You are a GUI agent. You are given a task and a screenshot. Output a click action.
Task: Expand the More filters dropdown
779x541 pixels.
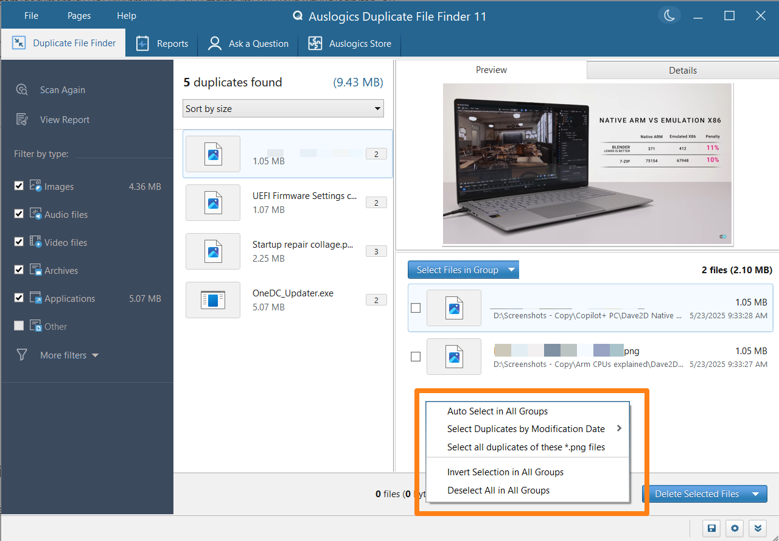pyautogui.click(x=69, y=355)
